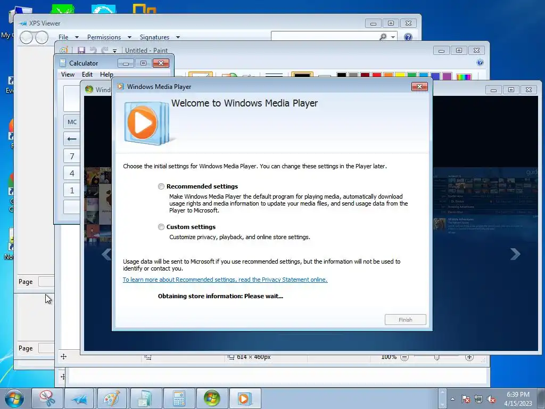Click the XPS Viewer search magnifier icon

click(x=383, y=37)
